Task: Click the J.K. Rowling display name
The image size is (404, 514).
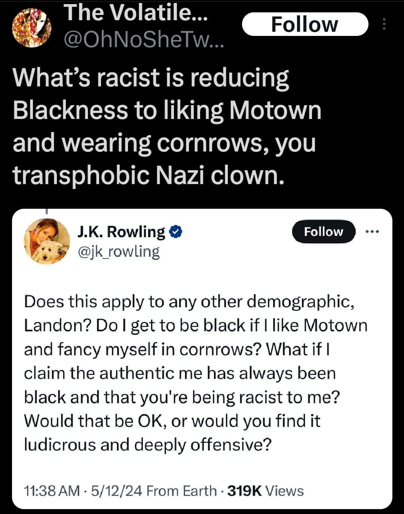Action: (x=121, y=232)
